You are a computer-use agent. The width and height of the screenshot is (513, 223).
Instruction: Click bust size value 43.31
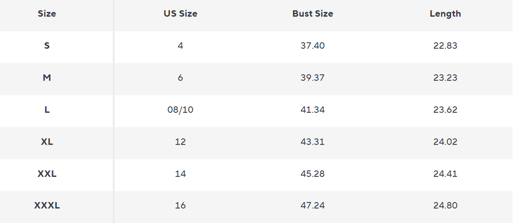click(312, 142)
